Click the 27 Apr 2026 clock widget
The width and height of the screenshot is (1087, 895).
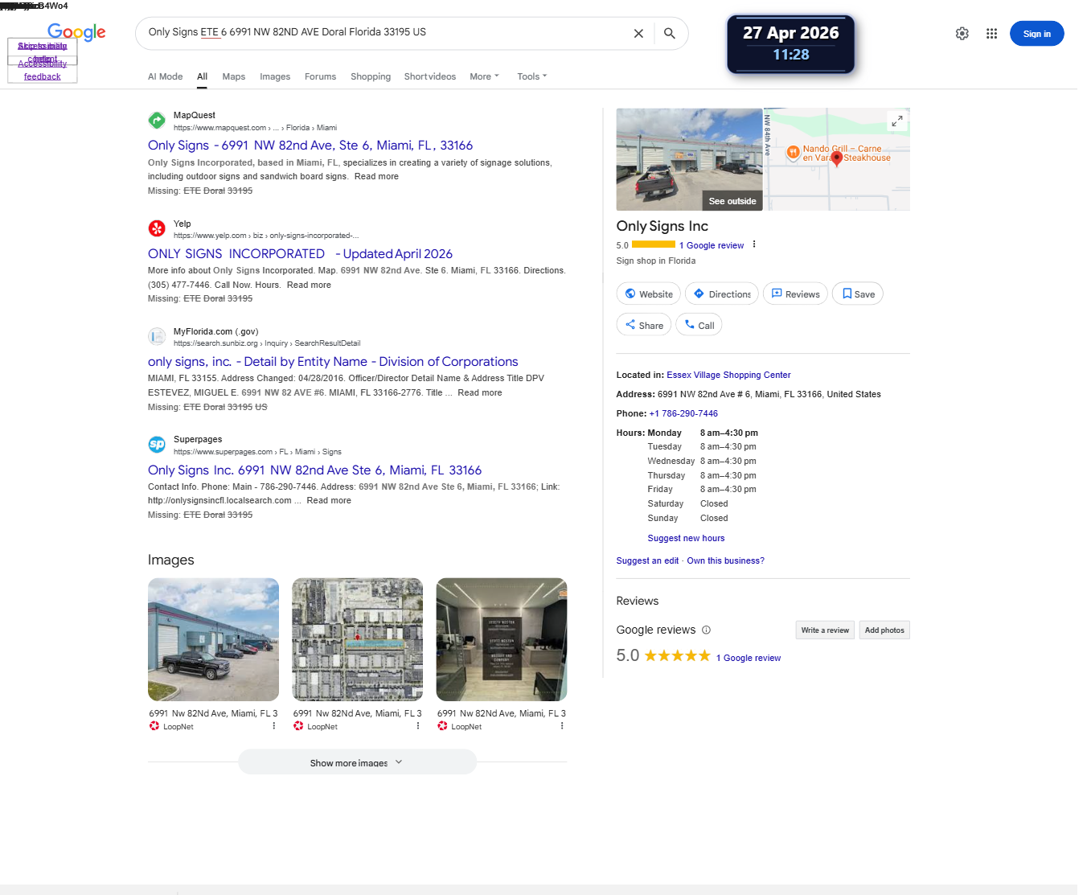click(x=791, y=44)
